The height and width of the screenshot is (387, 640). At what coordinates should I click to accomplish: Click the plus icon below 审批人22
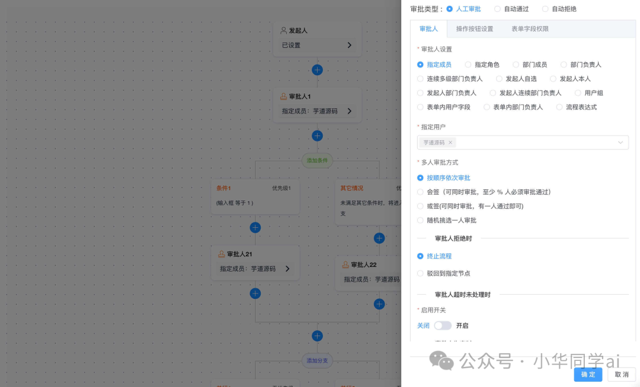379,304
